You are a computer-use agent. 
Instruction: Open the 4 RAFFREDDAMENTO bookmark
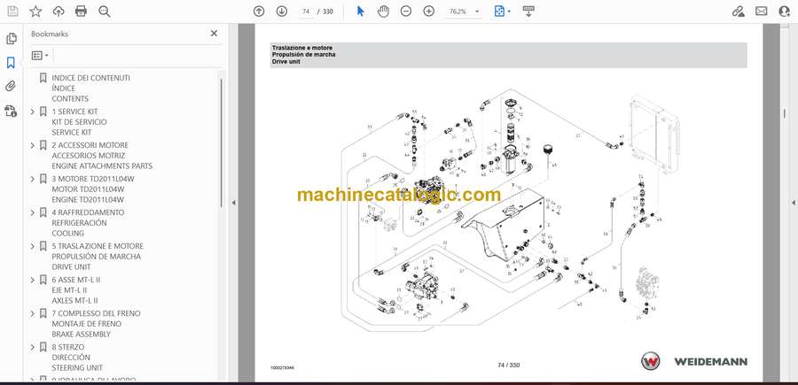tap(88, 222)
